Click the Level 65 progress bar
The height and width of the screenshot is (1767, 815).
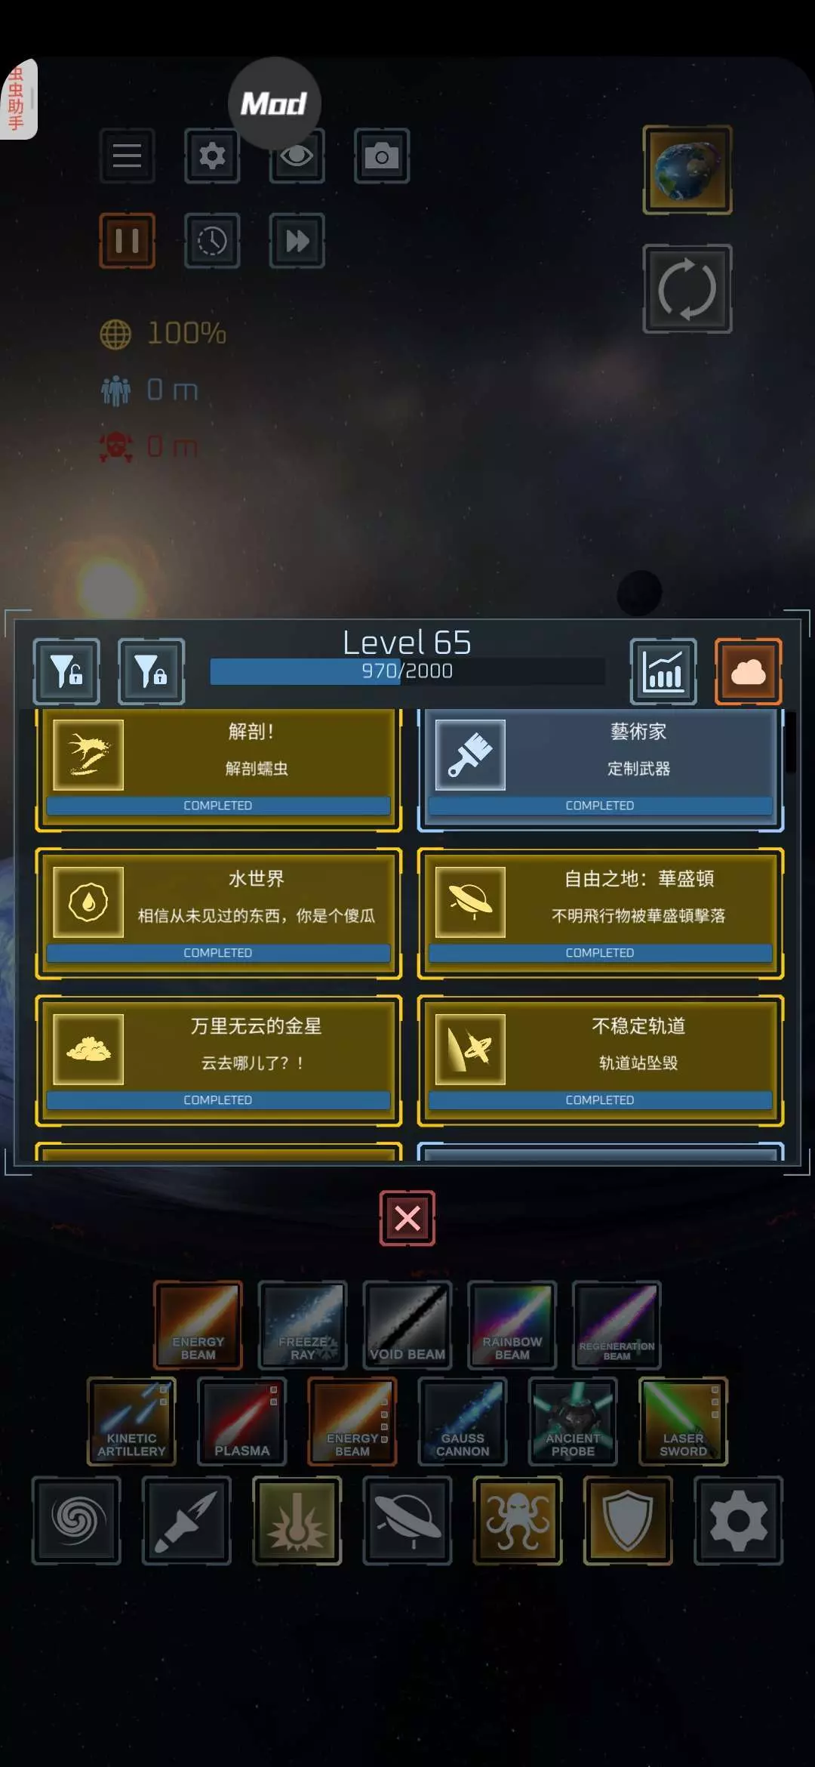click(x=407, y=671)
